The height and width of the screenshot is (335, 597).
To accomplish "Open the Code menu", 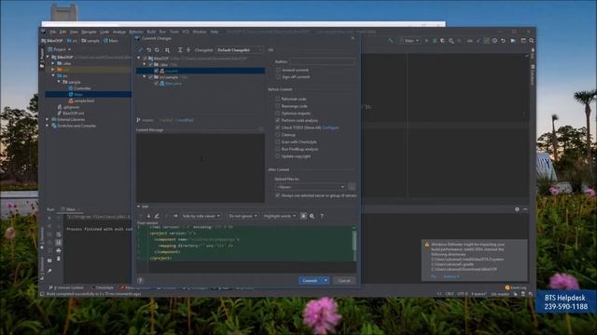I will coord(104,32).
